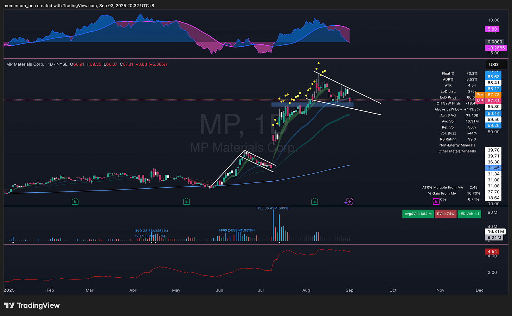Click the blue 60.14 price label

click(494, 114)
